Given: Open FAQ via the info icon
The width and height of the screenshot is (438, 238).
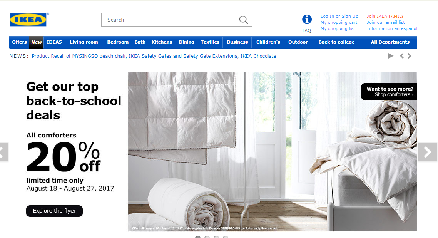Looking at the screenshot, I should tap(307, 19).
